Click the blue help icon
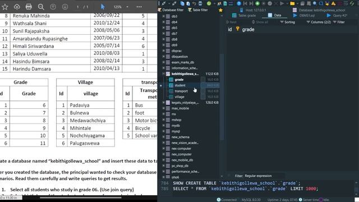The image size is (359, 202). [x=239, y=3]
